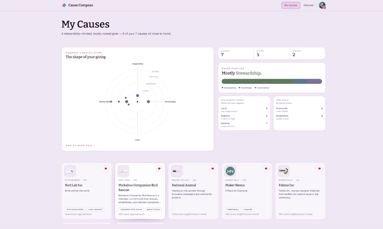Click the Maker Nexus MN logo

pos(230,171)
